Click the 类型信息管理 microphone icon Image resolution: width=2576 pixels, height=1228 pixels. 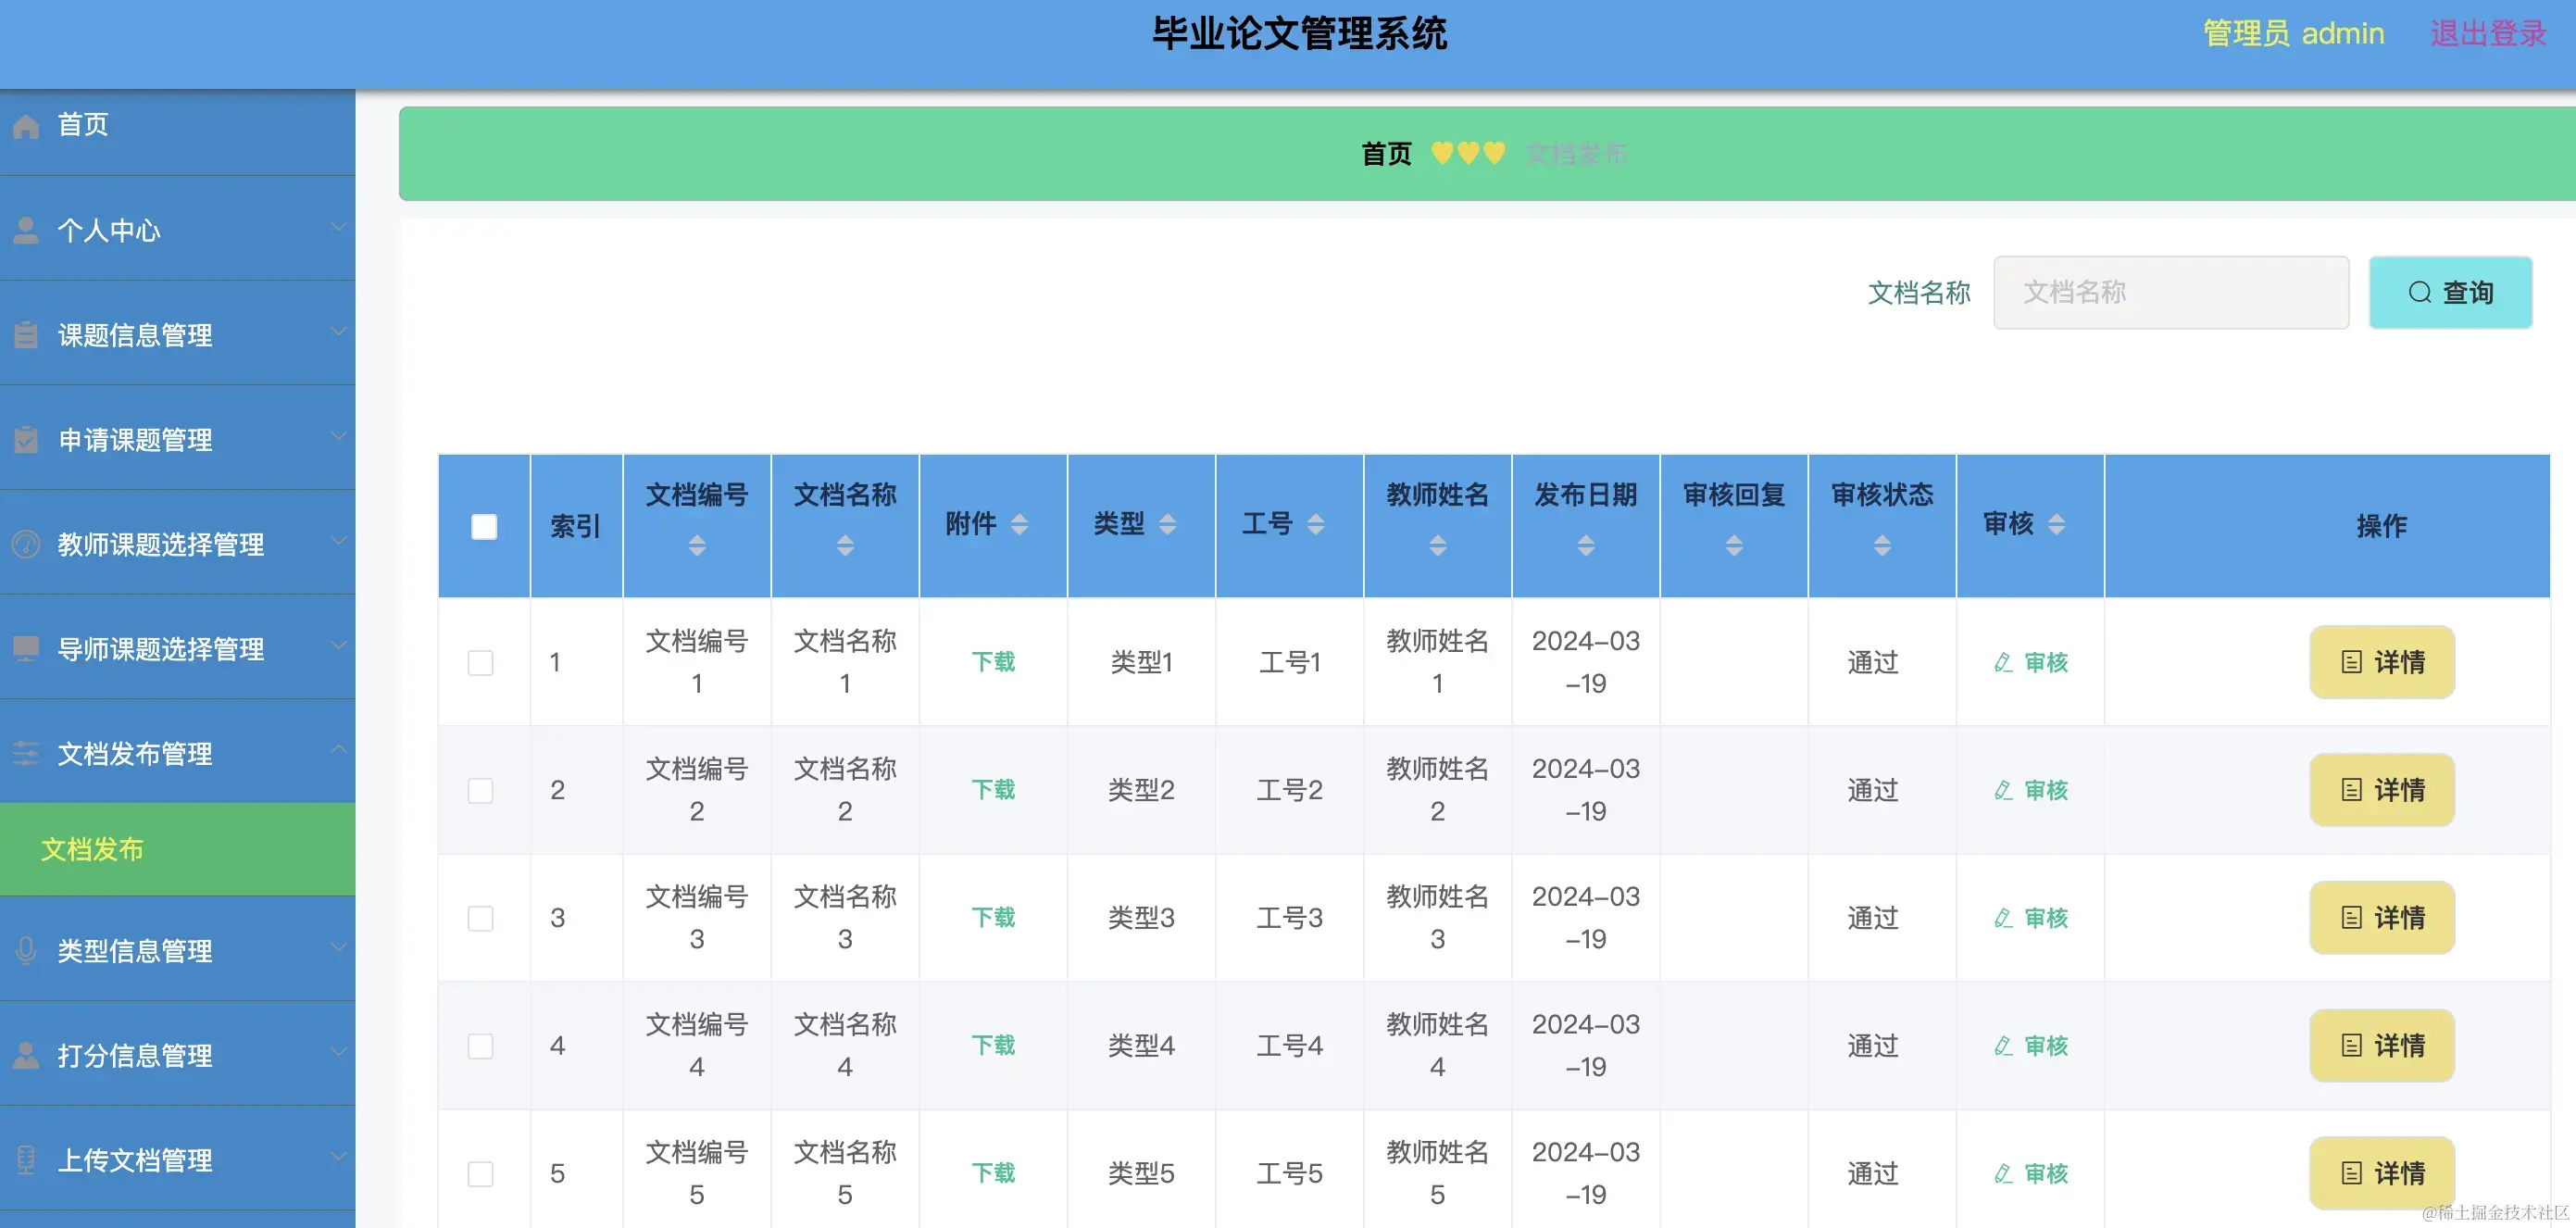25,951
